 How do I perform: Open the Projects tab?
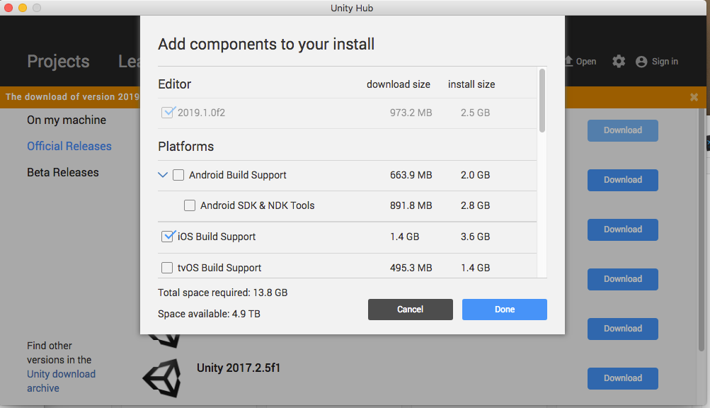[58, 62]
